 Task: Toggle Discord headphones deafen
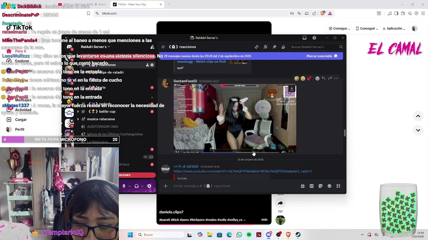tap(136, 186)
